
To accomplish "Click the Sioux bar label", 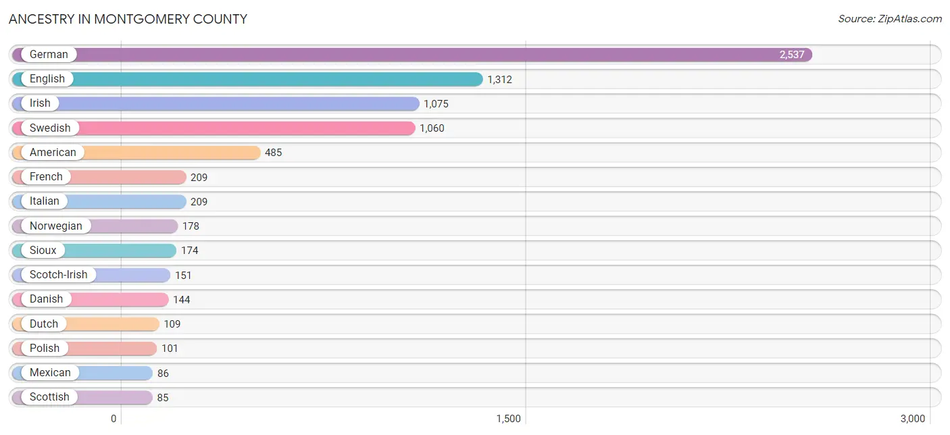I will click(43, 251).
